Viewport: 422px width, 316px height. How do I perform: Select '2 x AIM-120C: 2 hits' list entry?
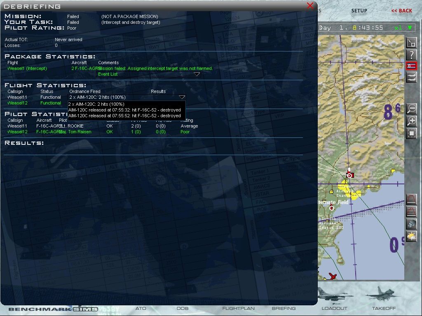(96, 104)
